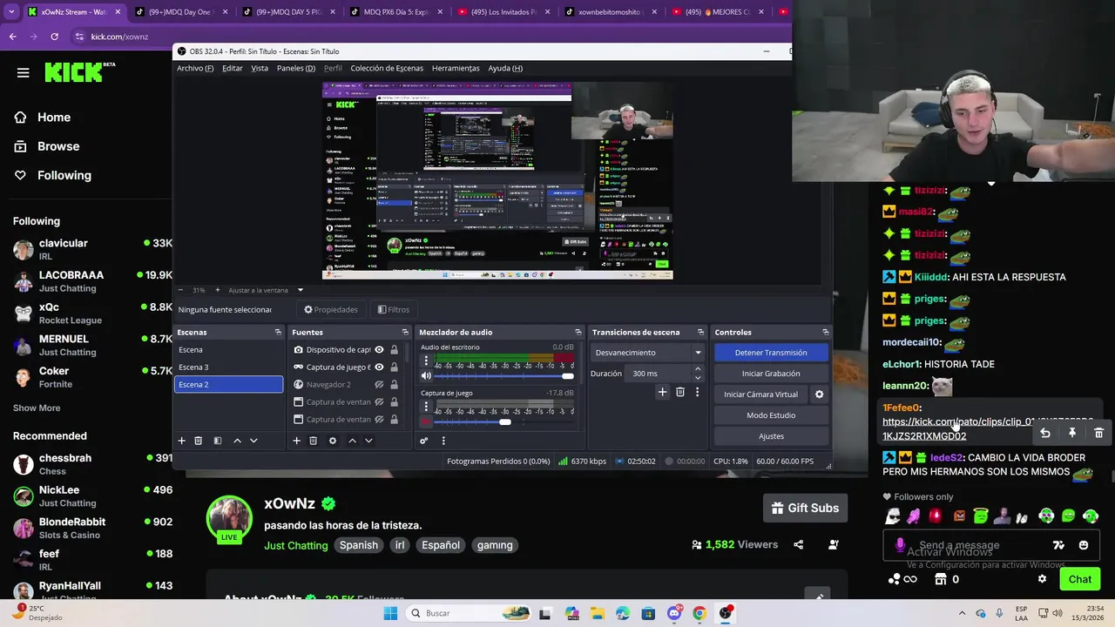The image size is (1115, 627).
Task: Mute Audio del escritorio speaker icon
Action: pyautogui.click(x=426, y=376)
